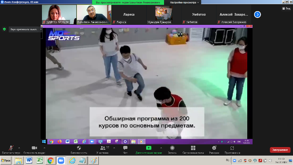The height and width of the screenshot is (165, 293).
Task: Click Zoom icon in shared screen taskbar
Action: [x=92, y=142]
